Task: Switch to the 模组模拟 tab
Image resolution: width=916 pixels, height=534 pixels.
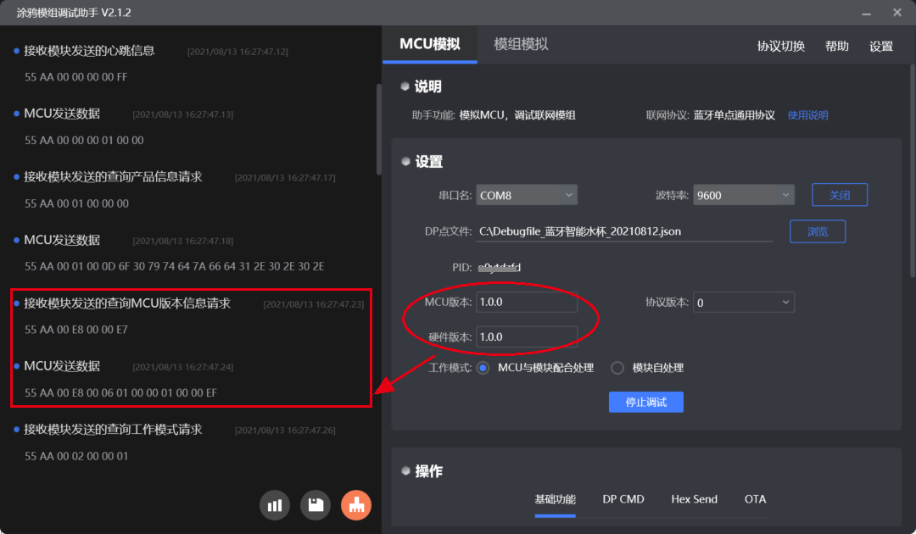Action: [x=521, y=44]
